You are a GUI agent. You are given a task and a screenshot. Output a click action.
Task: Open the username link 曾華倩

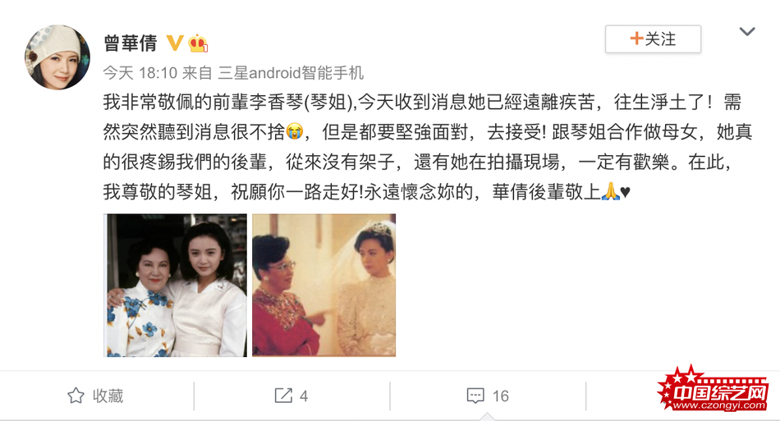pos(131,43)
